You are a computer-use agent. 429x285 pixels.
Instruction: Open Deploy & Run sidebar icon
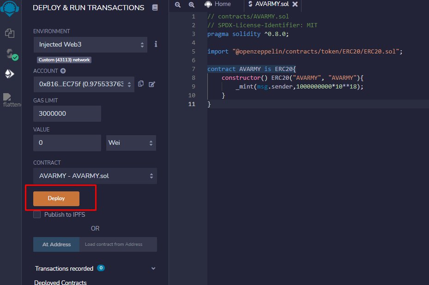[x=10, y=74]
